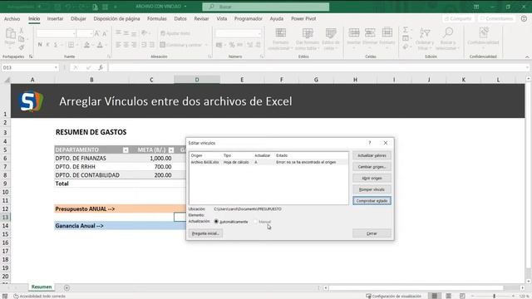
Task: Collapse the ribbon with the chevron
Action: point(527,57)
